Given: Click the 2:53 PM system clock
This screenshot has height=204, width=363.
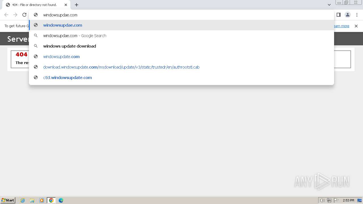Looking at the screenshot, I should [x=348, y=200].
